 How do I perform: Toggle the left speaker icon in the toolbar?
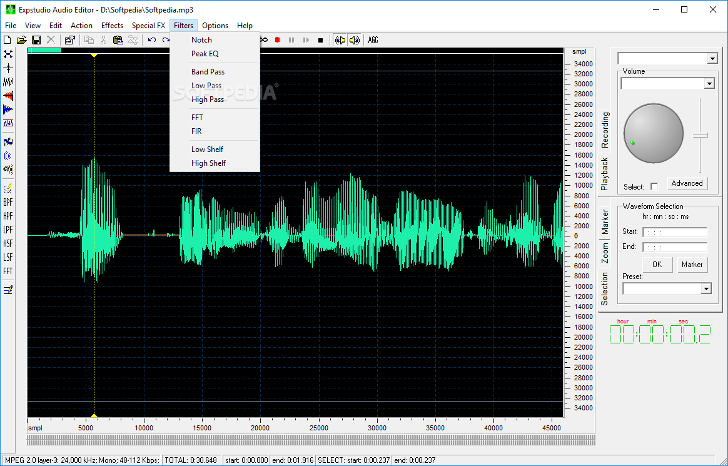point(340,41)
